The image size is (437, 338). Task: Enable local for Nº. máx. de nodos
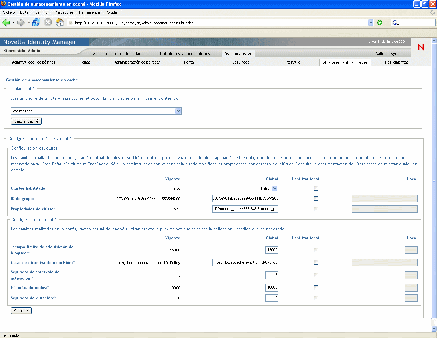[316, 288]
